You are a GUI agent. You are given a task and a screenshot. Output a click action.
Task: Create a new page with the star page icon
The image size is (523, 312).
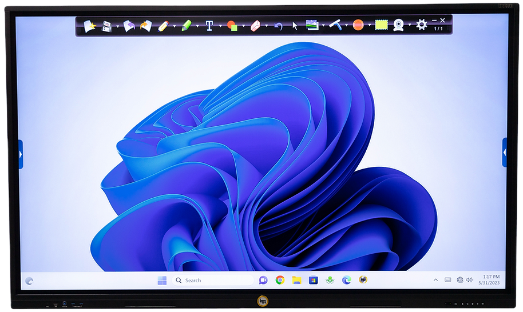89,26
